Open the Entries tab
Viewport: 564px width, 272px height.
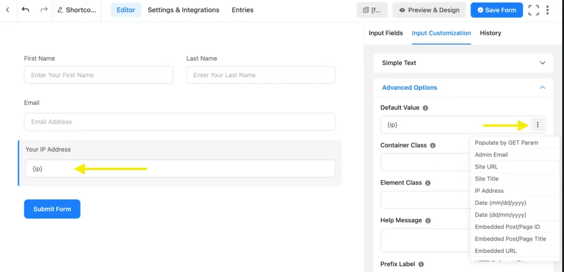point(242,10)
